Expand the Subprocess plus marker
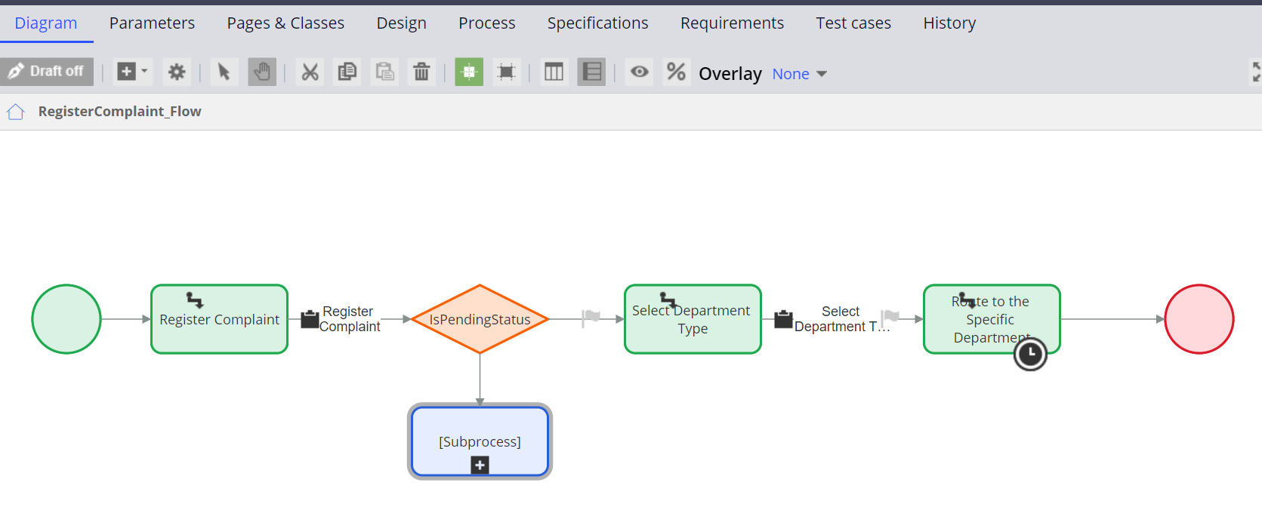Image resolution: width=1262 pixels, height=513 pixels. [480, 465]
